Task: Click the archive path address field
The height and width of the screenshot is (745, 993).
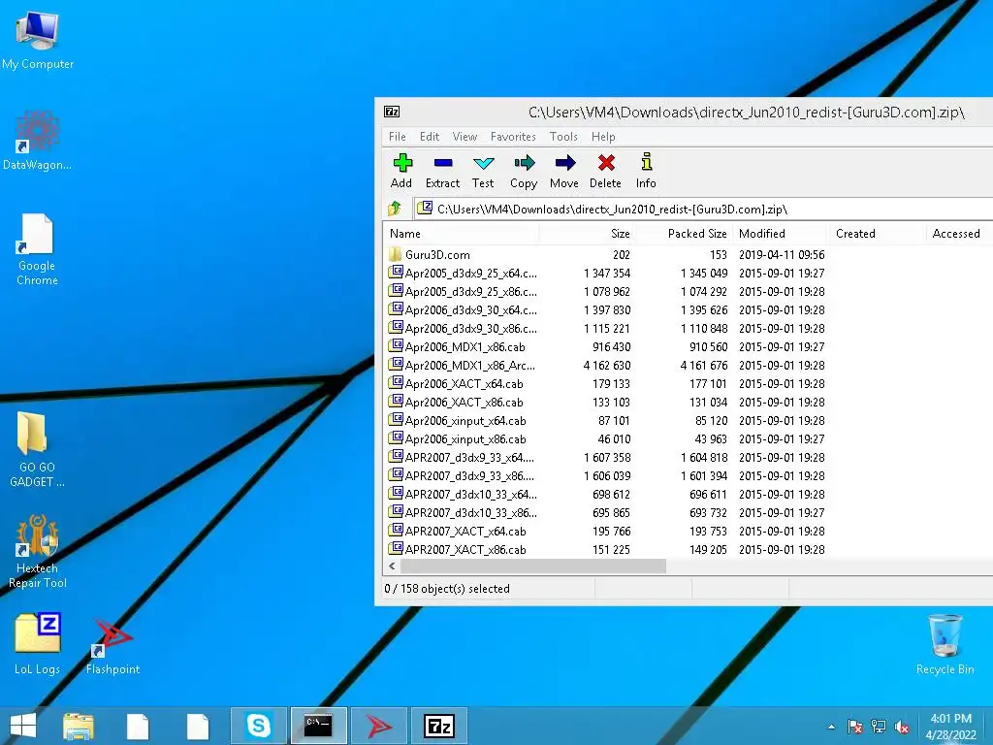Action: pyautogui.click(x=703, y=210)
